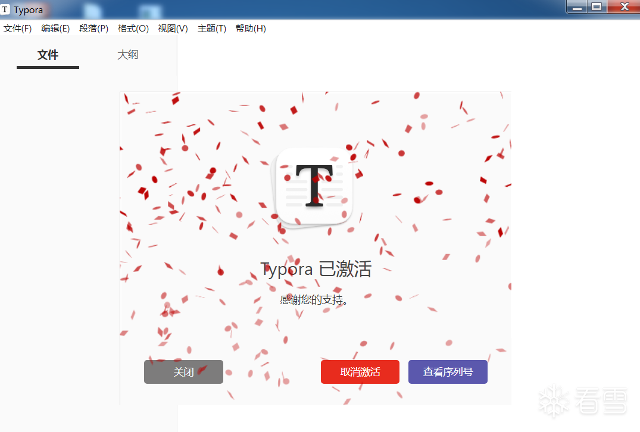Screen dimensions: 640x432
Task: Click the red 取消激活 button
Action: point(360,372)
